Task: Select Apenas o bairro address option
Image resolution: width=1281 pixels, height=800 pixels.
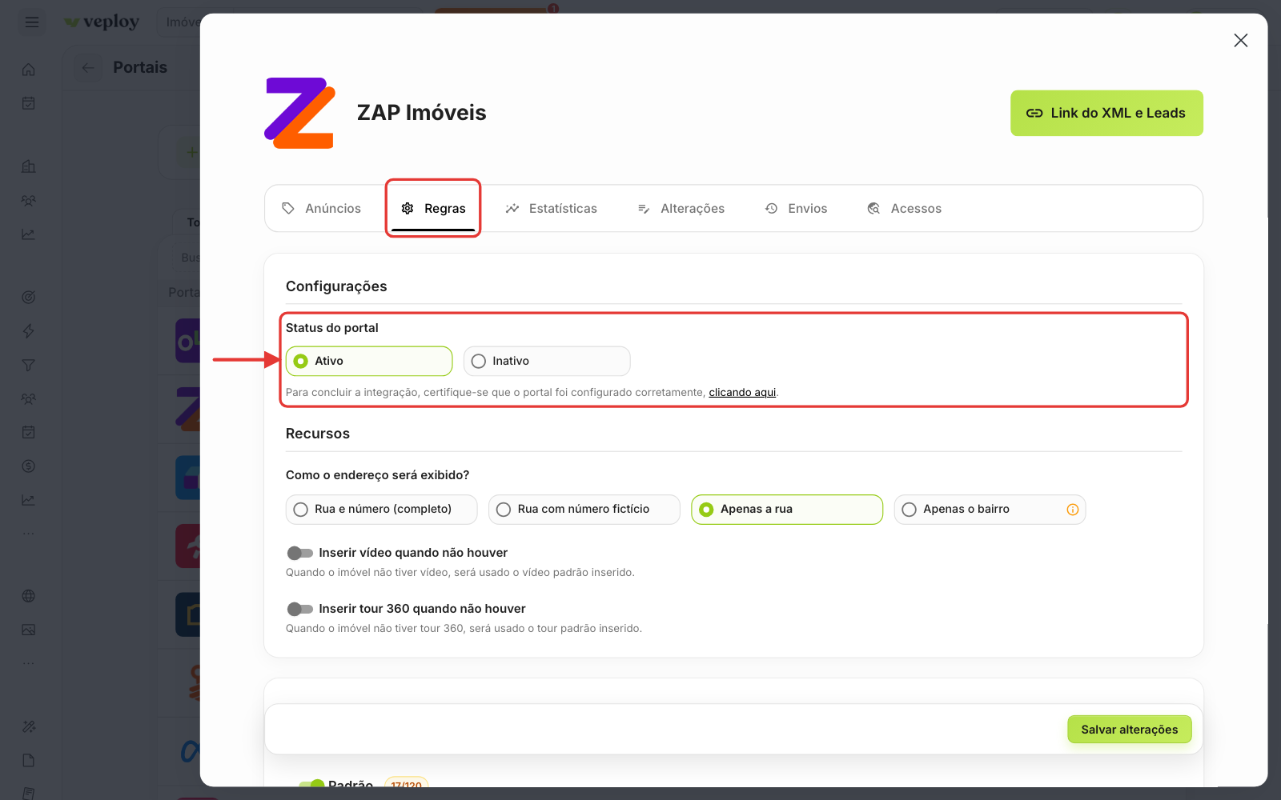Action: click(x=990, y=510)
